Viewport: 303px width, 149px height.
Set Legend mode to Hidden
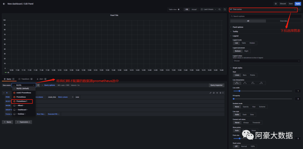252,43
